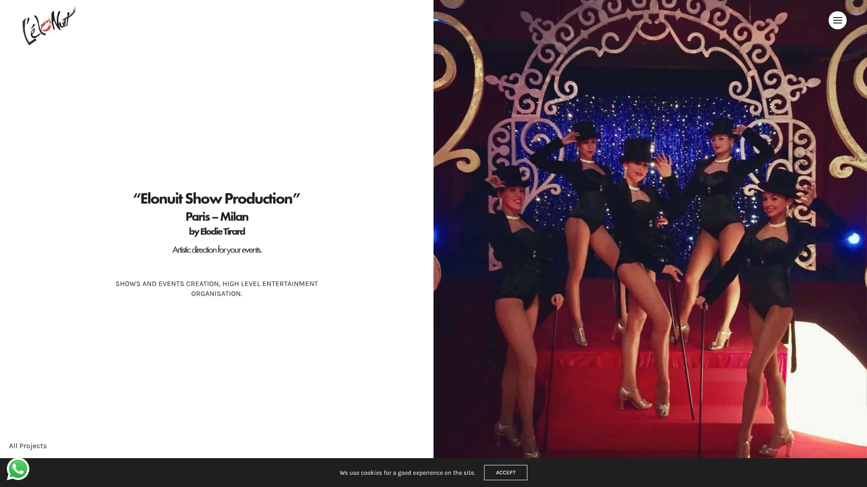Click the cookie notice message text
The image size is (867, 487).
point(407,473)
